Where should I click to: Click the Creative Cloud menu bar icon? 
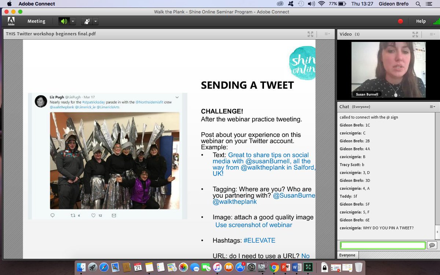pyautogui.click(x=280, y=4)
